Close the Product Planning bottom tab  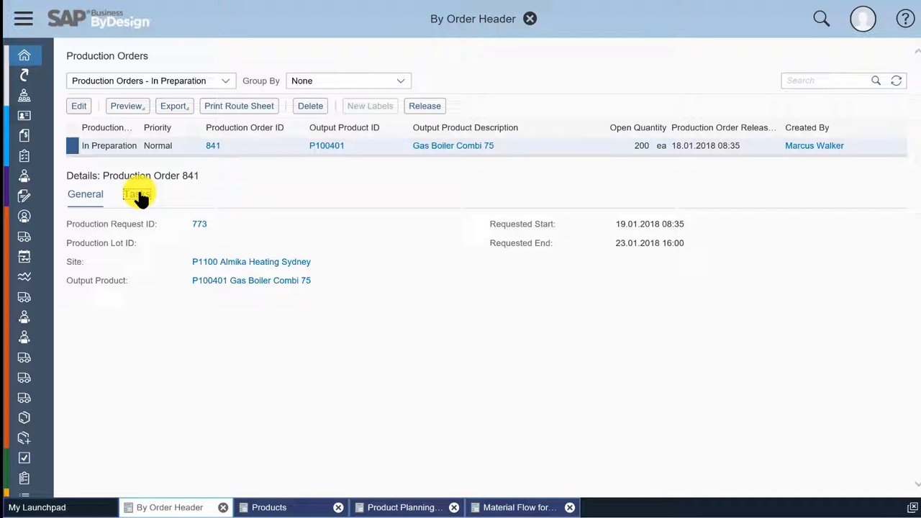[x=454, y=507]
